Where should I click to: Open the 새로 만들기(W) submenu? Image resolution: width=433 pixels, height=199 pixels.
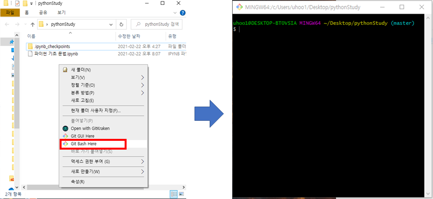[x=104, y=172]
